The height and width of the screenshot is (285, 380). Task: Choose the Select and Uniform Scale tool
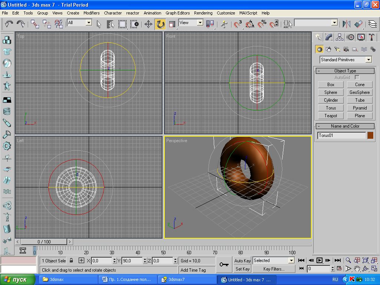point(172,24)
